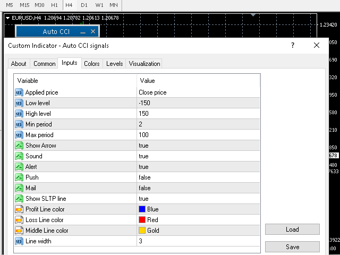Close the Auto CCI floating panel
This screenshot has width=340, height=255.
tap(93, 32)
